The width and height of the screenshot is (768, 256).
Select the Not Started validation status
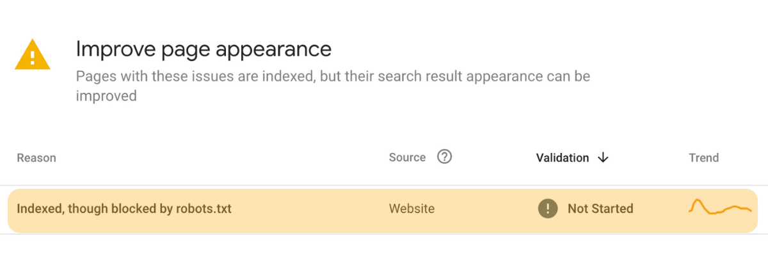600,209
